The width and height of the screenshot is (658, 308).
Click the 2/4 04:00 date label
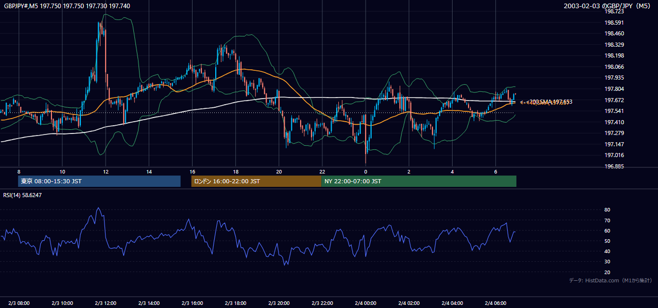pyautogui.click(x=452, y=303)
